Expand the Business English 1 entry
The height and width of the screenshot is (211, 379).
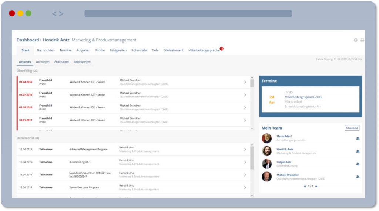click(245, 162)
